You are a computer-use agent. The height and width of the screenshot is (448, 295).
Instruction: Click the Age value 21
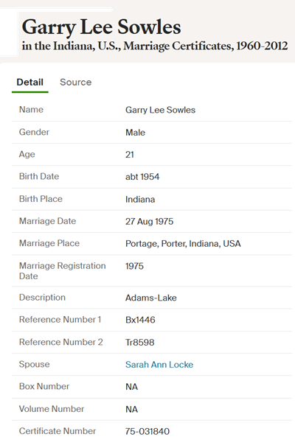pos(130,155)
